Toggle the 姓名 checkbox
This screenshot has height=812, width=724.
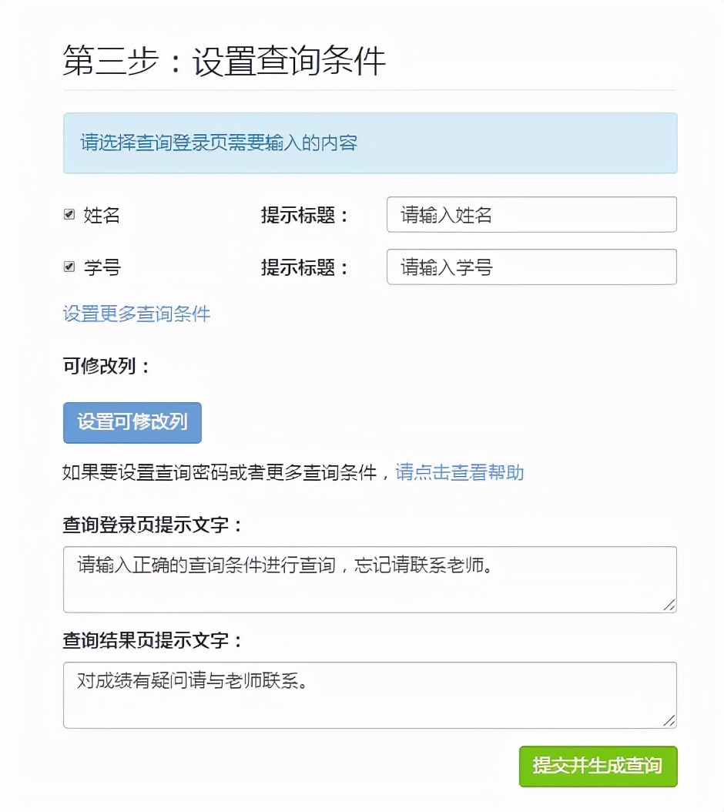click(x=69, y=215)
